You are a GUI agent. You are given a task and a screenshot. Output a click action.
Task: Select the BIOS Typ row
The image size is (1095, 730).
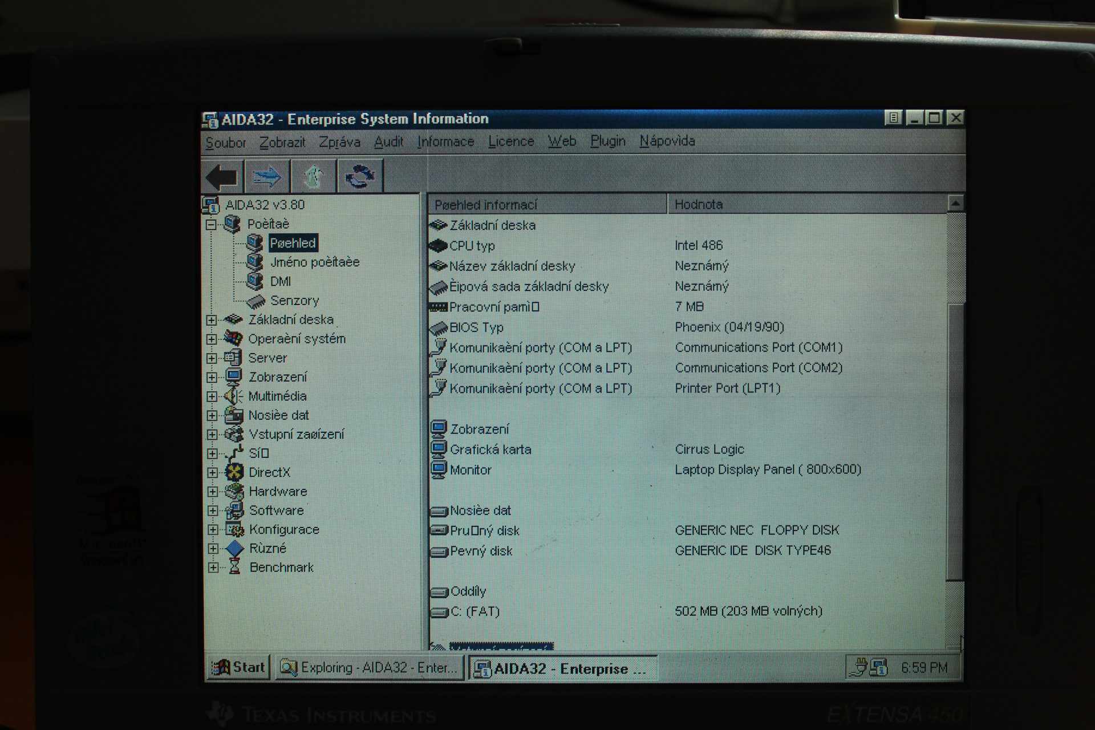(x=687, y=327)
